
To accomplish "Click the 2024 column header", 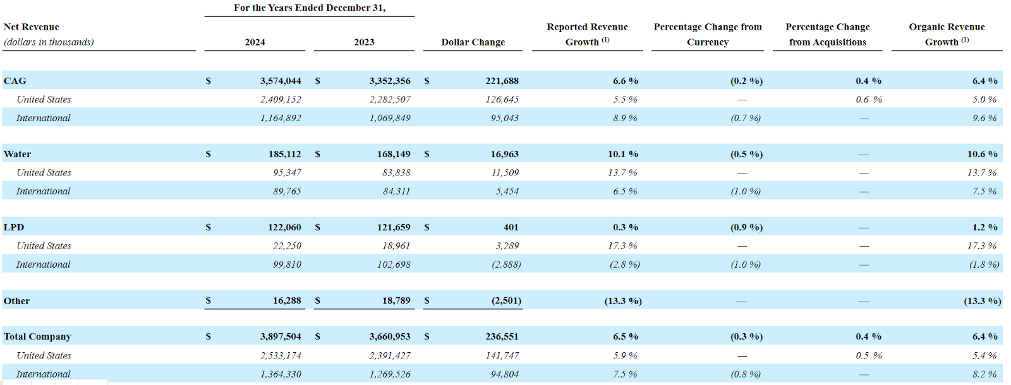I will click(255, 42).
